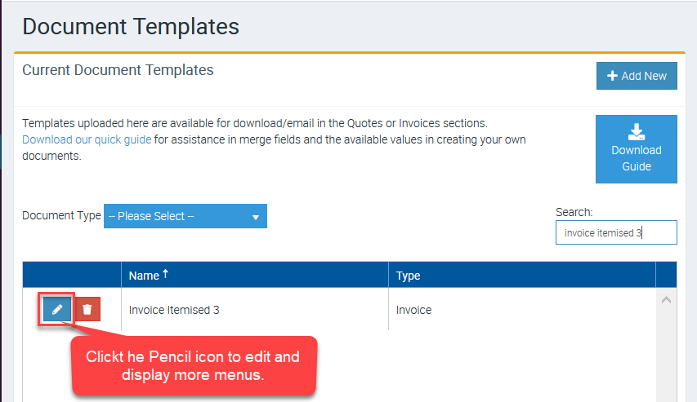Click the sort arrow next to Name

coord(166,275)
